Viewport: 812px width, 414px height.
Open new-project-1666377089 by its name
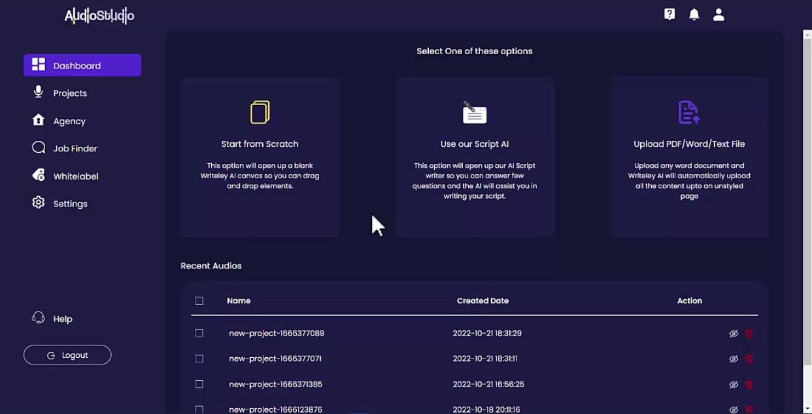tap(277, 333)
